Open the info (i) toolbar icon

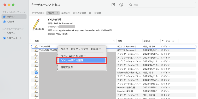121,5
